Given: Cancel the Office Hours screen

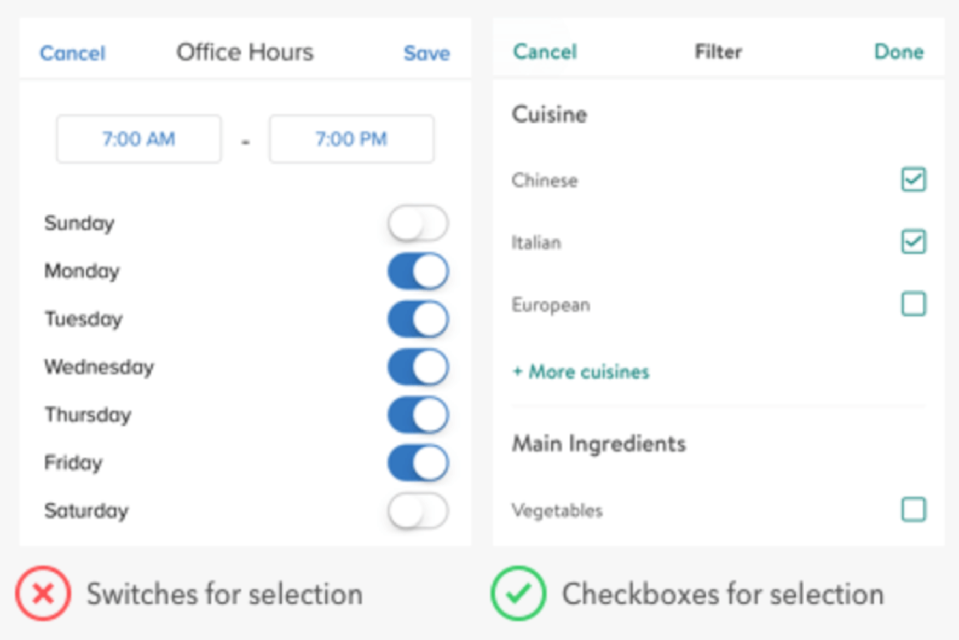Looking at the screenshot, I should 72,53.
